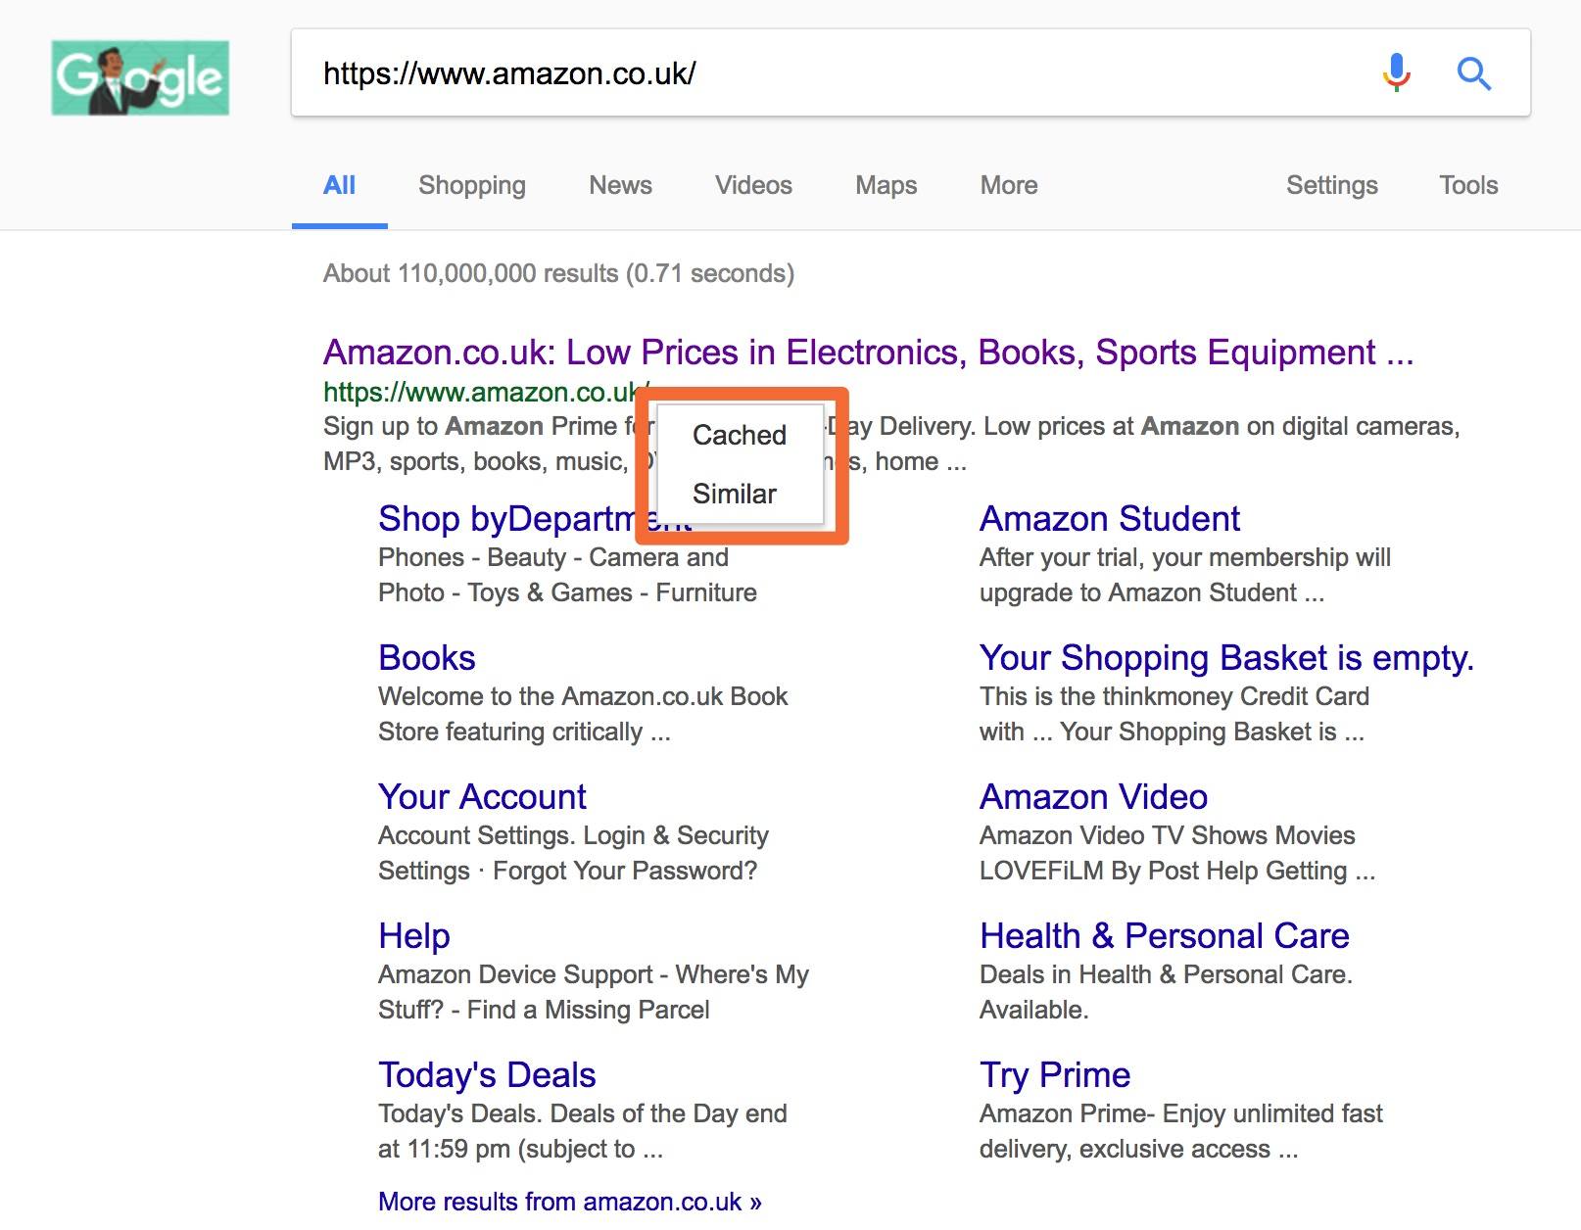The image size is (1581, 1230).
Task: Open the Help sitelink
Action: click(414, 936)
